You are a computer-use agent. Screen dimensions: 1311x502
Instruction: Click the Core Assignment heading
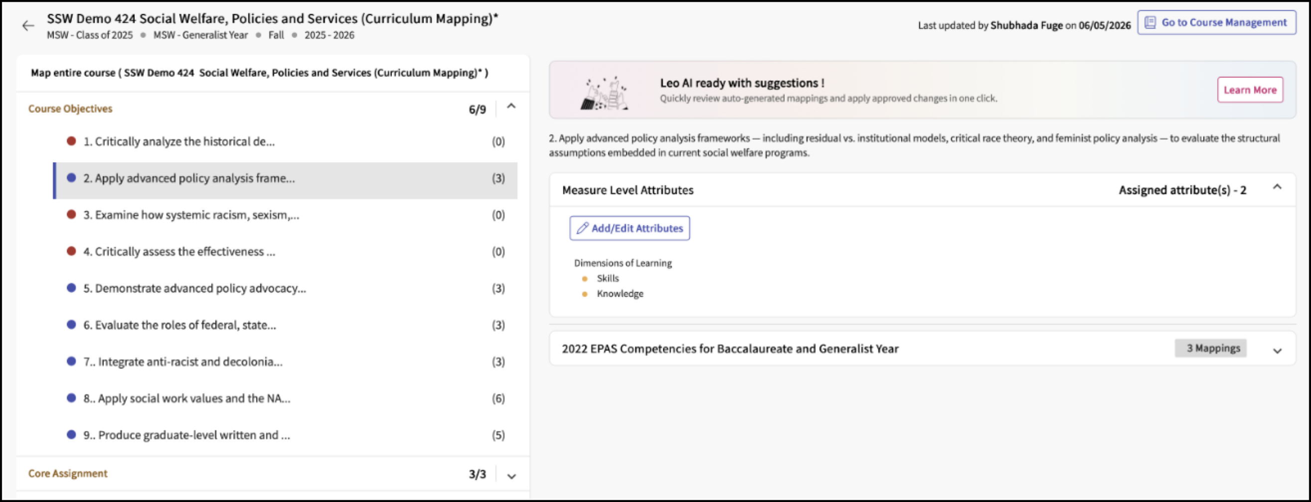68,474
